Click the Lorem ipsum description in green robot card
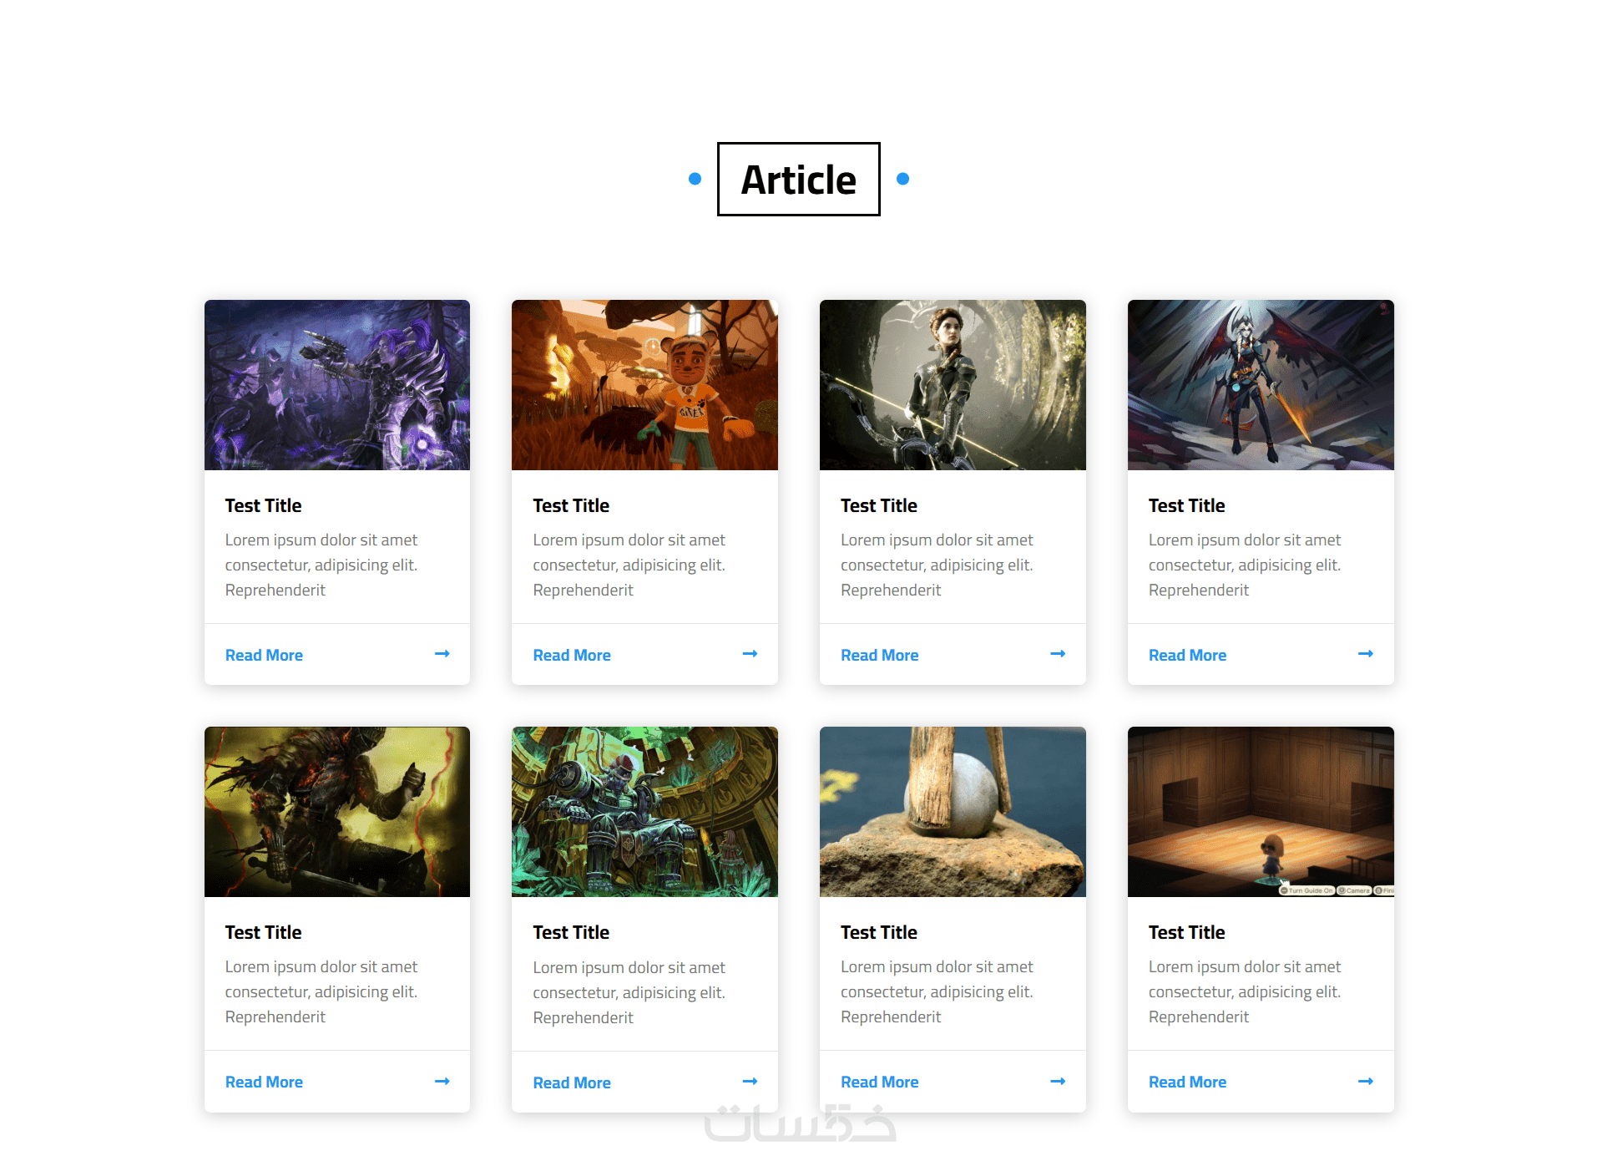Screen dimensions: 1602x1166 click(x=629, y=992)
